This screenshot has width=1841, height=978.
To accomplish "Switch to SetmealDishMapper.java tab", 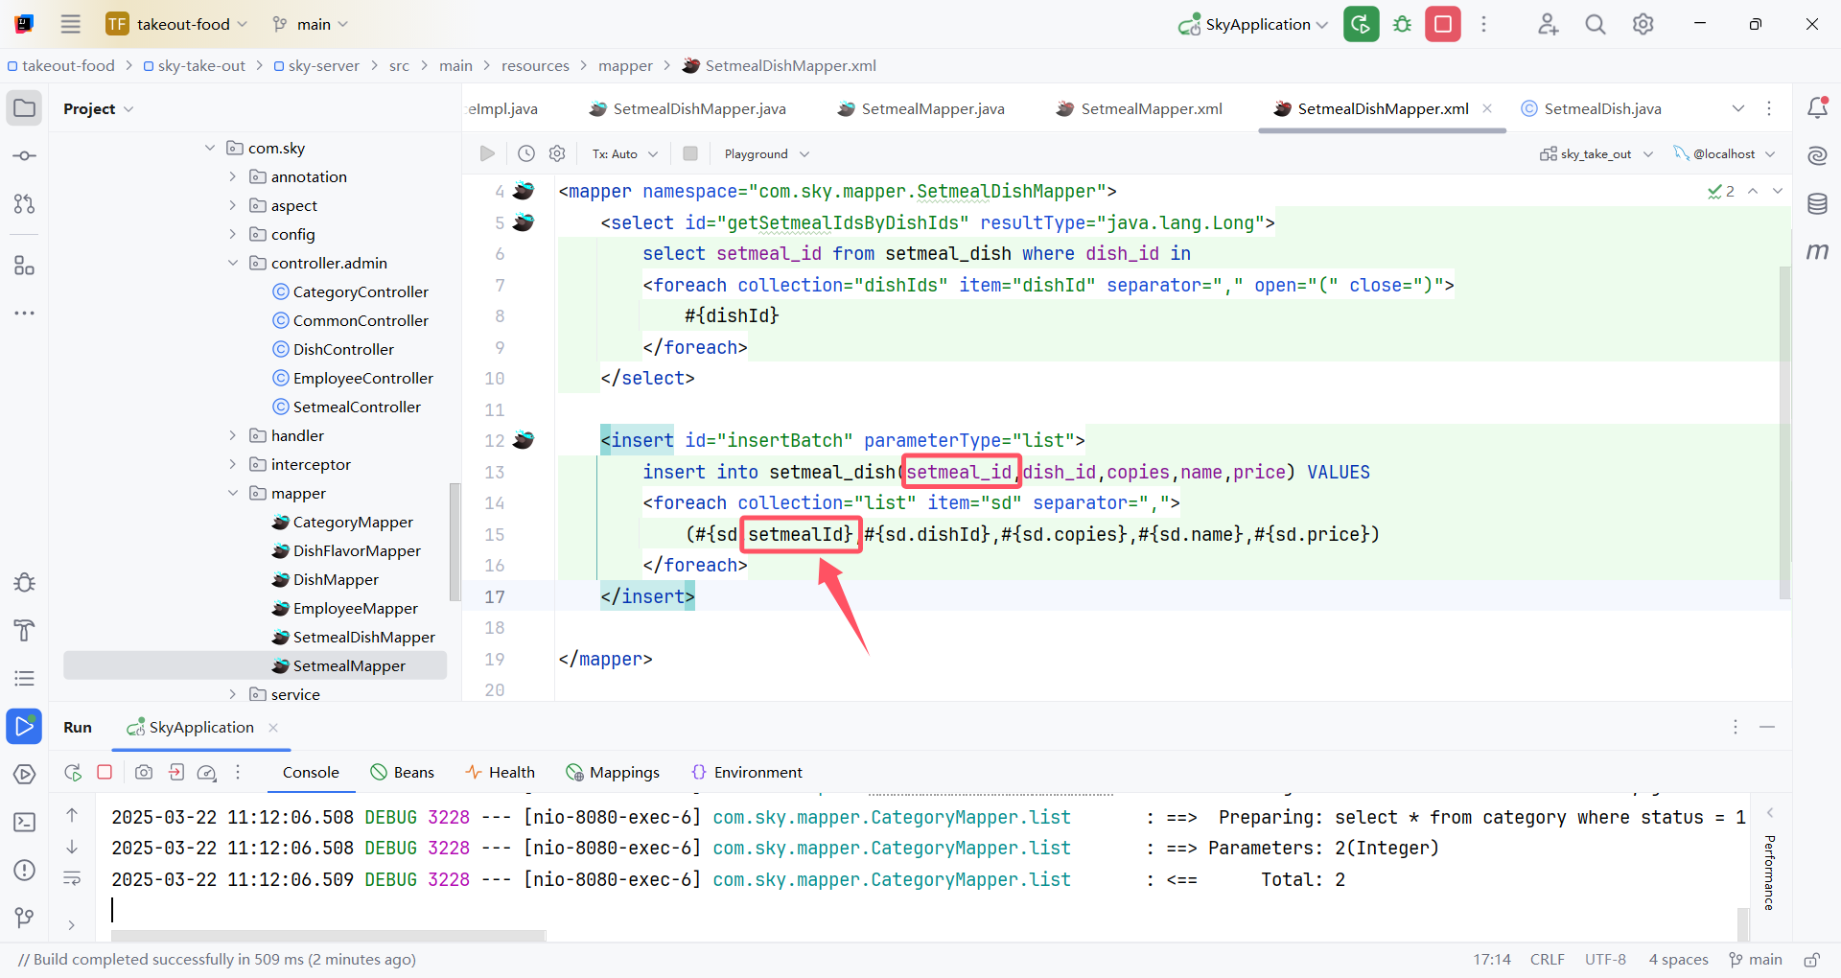I will [687, 108].
